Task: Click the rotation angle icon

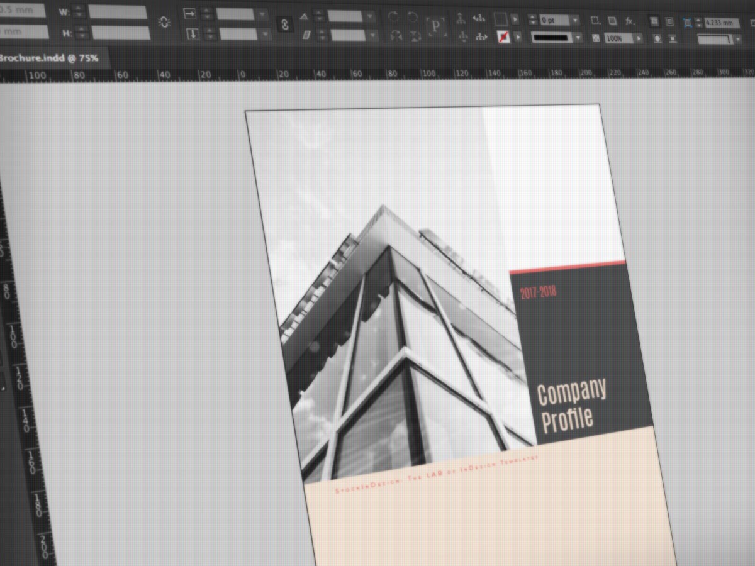Action: coord(305,16)
